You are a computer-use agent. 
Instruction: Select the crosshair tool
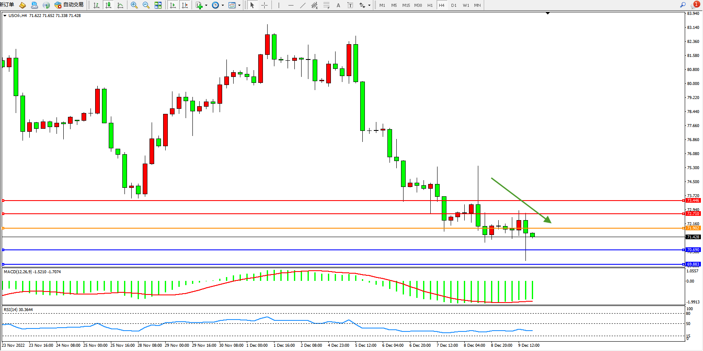[x=264, y=5]
